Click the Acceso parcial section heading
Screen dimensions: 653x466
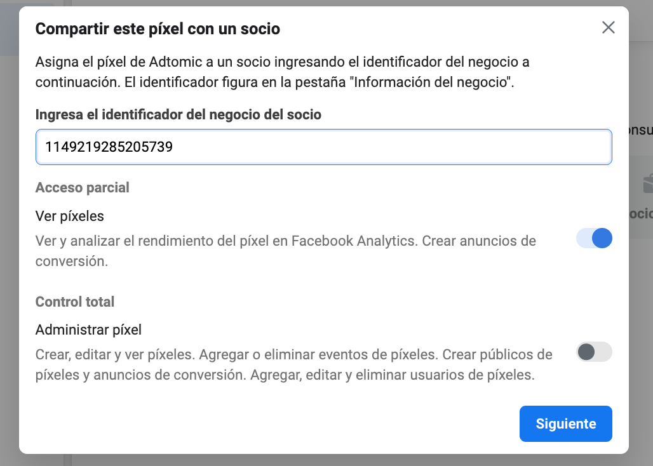point(82,188)
